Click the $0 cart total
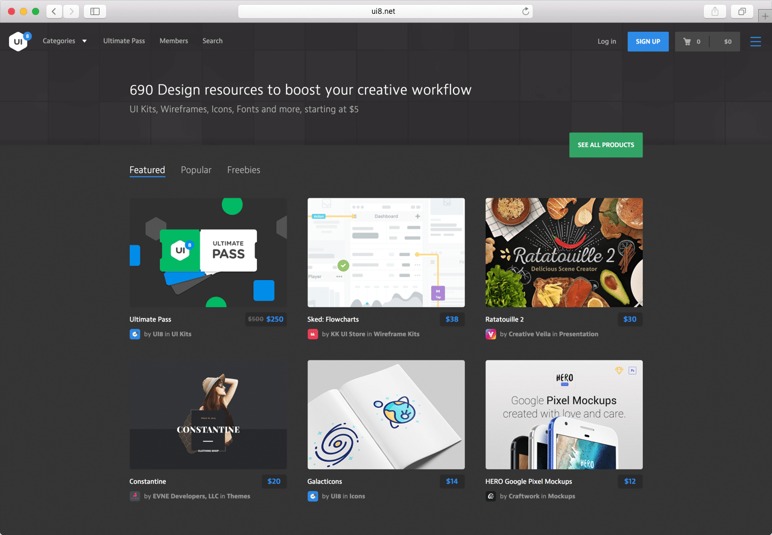 coord(727,42)
